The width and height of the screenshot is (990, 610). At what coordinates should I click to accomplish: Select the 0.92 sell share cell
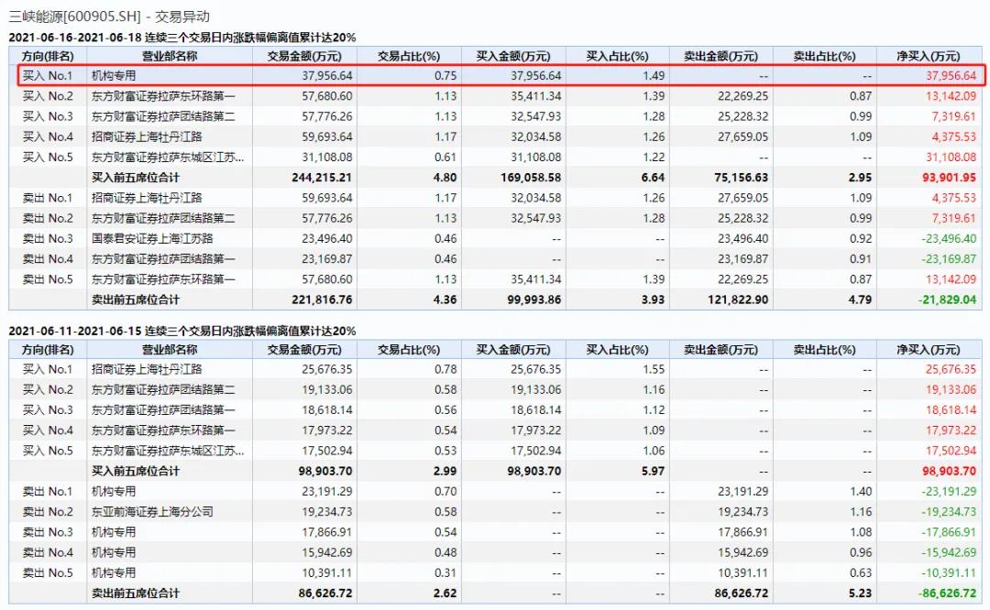point(861,238)
